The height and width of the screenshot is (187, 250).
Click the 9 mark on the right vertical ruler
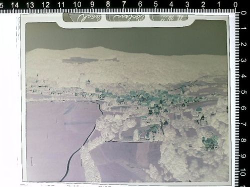click(x=243, y=156)
